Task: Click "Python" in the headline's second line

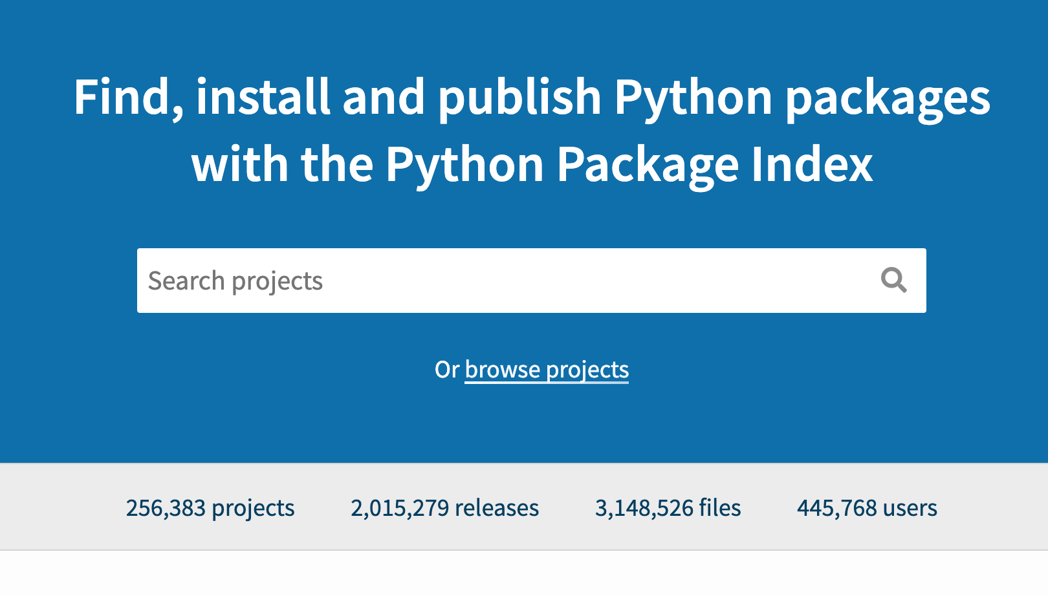Action: [x=464, y=165]
